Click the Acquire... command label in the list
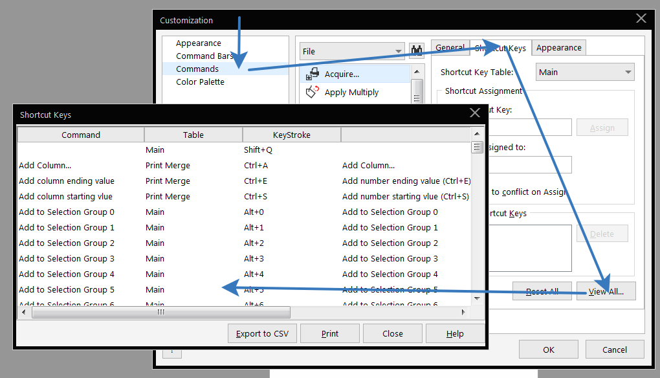660x378 pixels. [342, 74]
